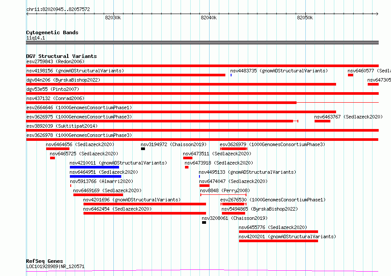Click the black nsv3194972 Chaisson2019 marker

pos(143,149)
